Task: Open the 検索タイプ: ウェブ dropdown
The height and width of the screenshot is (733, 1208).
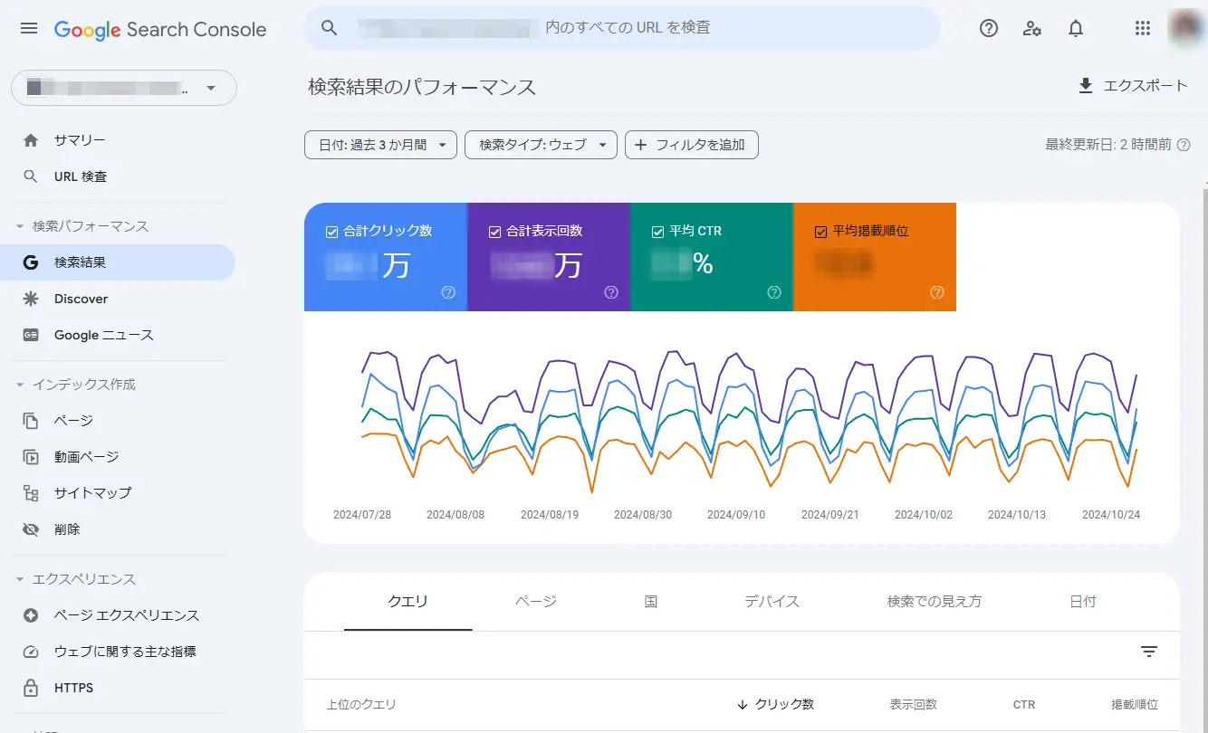Action: 541,145
